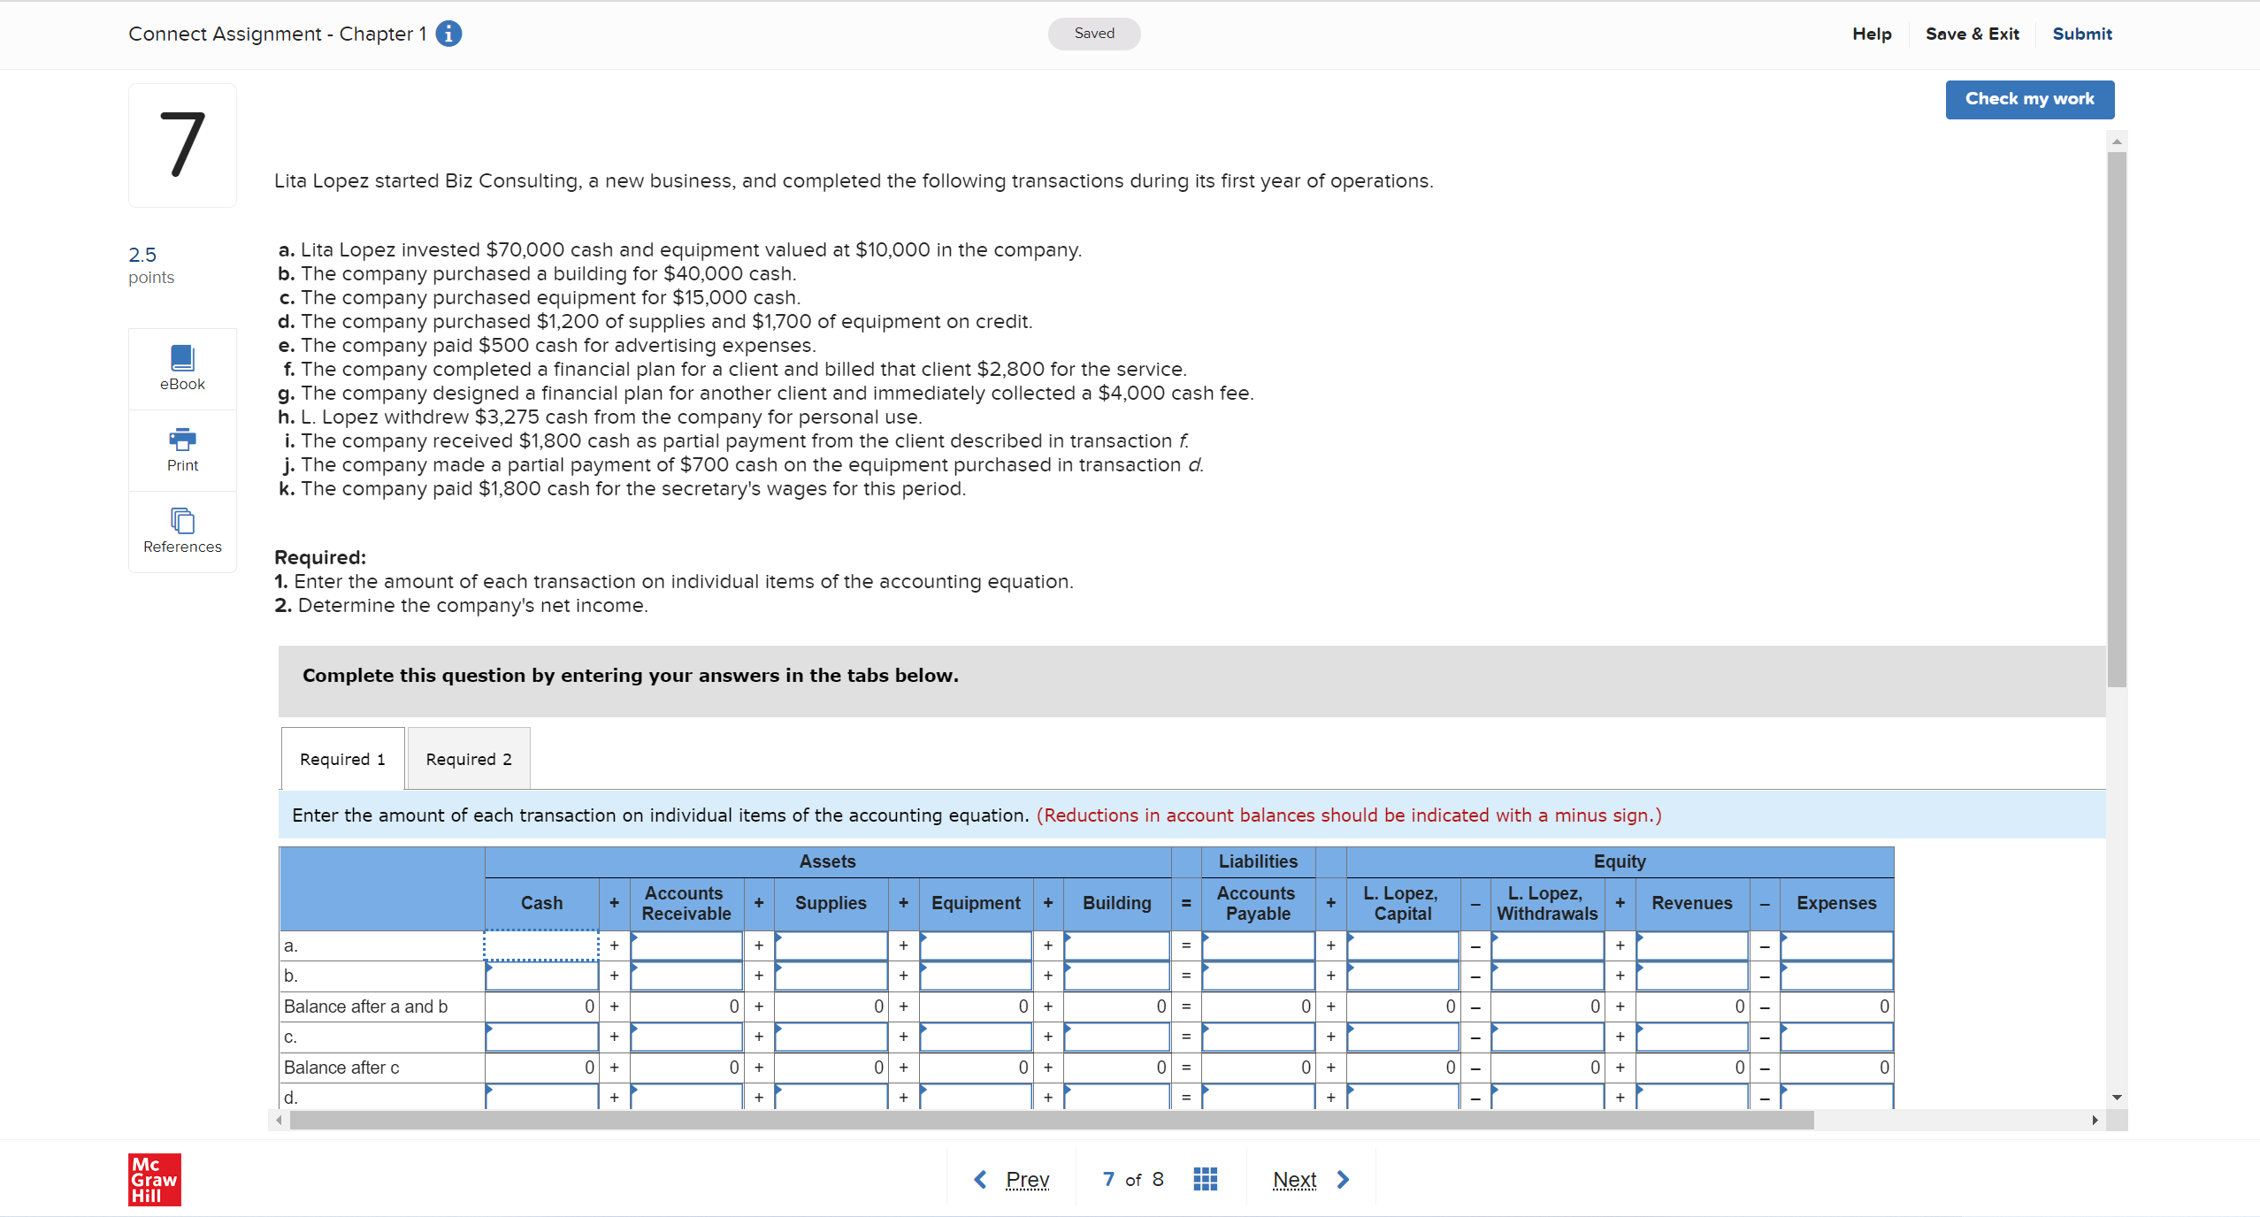Click the Prev navigation link

point(1026,1179)
